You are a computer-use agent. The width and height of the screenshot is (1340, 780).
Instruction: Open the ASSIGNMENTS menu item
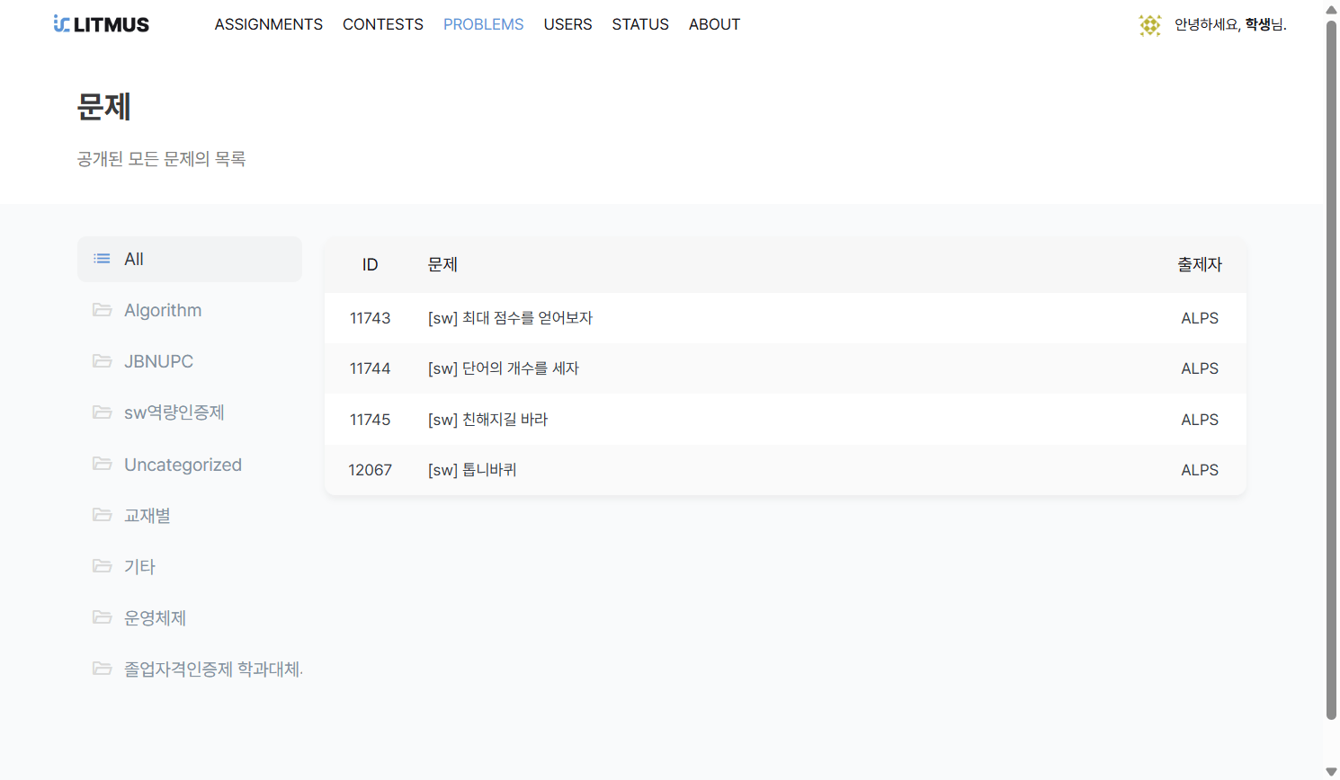tap(268, 24)
